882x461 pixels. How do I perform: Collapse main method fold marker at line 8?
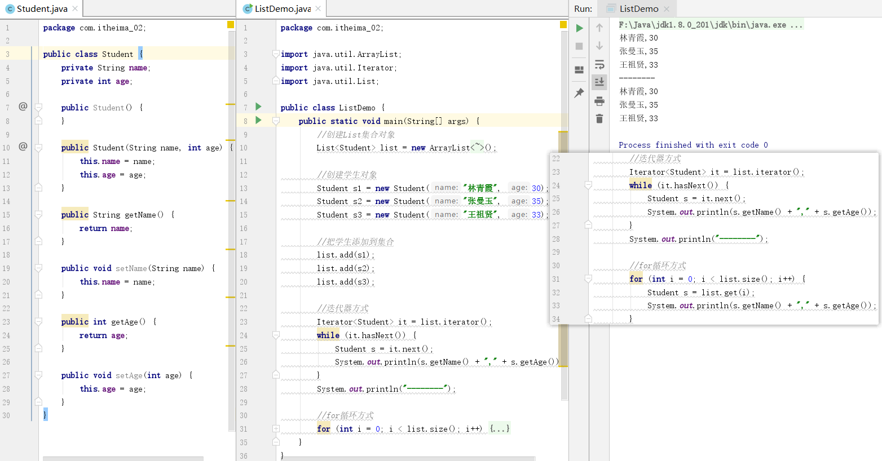coord(276,121)
